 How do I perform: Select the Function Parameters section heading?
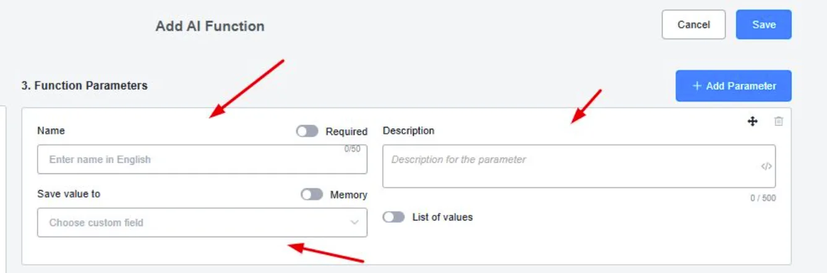84,86
